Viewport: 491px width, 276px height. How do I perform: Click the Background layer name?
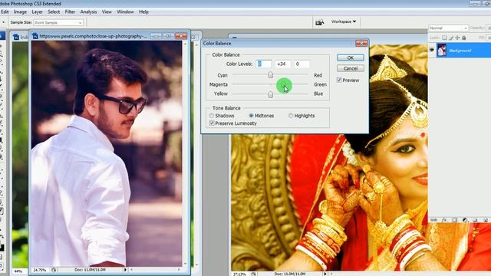tap(460, 51)
